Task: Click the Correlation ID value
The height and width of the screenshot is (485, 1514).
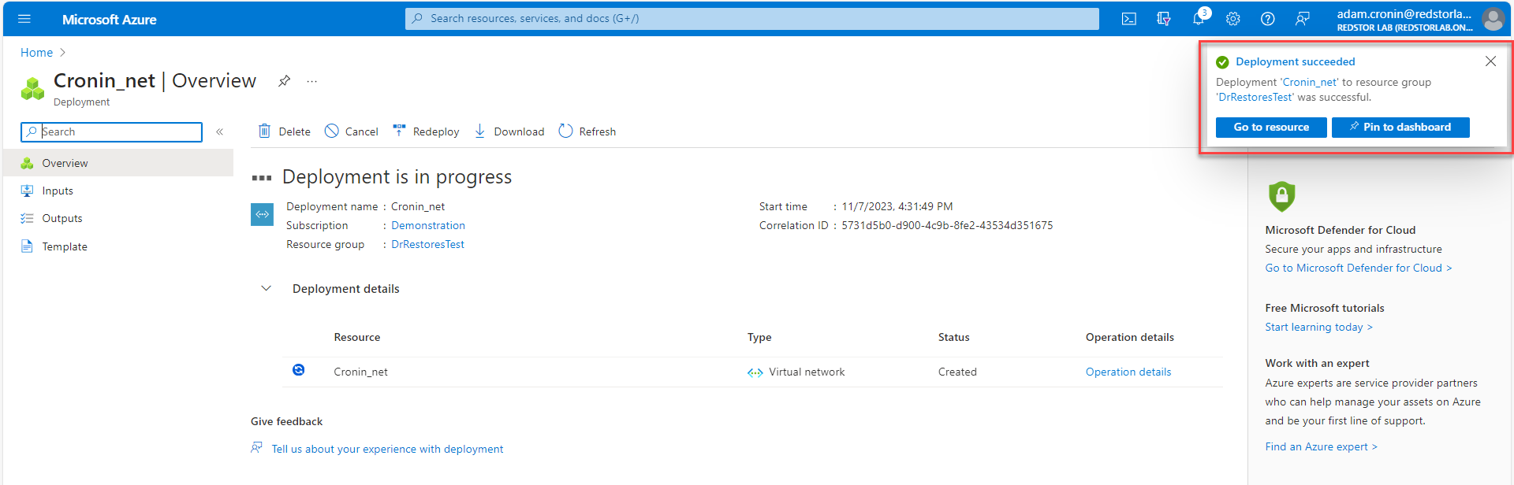Action: point(947,225)
